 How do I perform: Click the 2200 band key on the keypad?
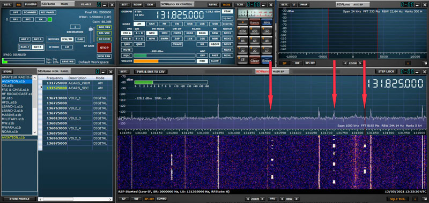[243, 31]
